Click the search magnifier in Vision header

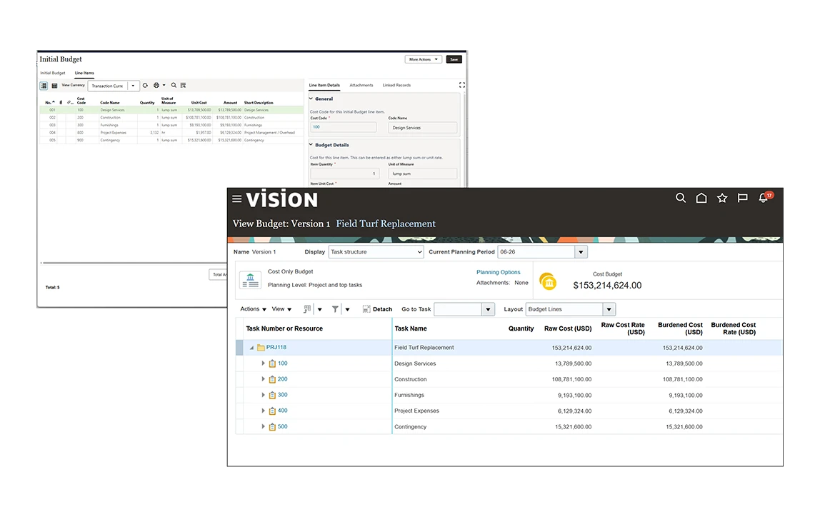click(681, 198)
